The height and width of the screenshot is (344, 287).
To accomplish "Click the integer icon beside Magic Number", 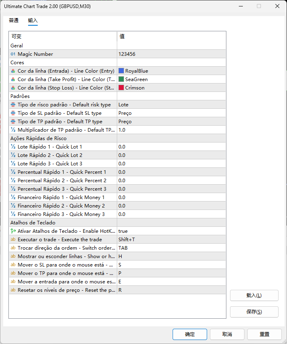I will coord(13,54).
